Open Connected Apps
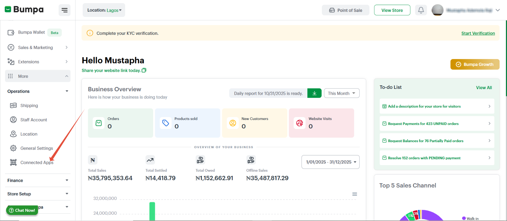This screenshot has width=507, height=221. (x=37, y=162)
